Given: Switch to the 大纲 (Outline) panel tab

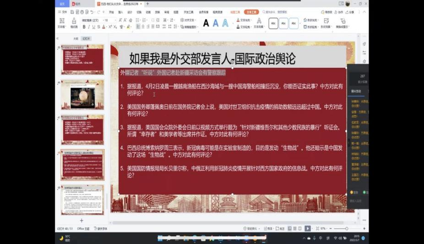Looking at the screenshot, I should tap(76, 38).
